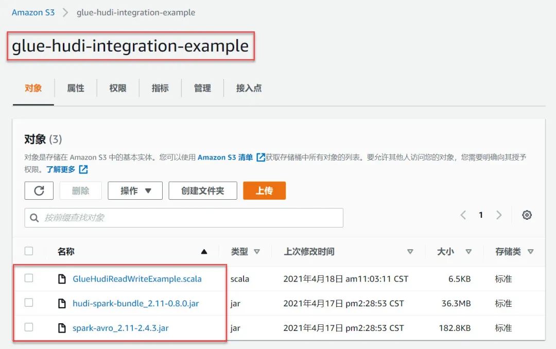Screen dimensions: 556x349
Task: Open the table settings gear icon
Action: [x=527, y=215]
